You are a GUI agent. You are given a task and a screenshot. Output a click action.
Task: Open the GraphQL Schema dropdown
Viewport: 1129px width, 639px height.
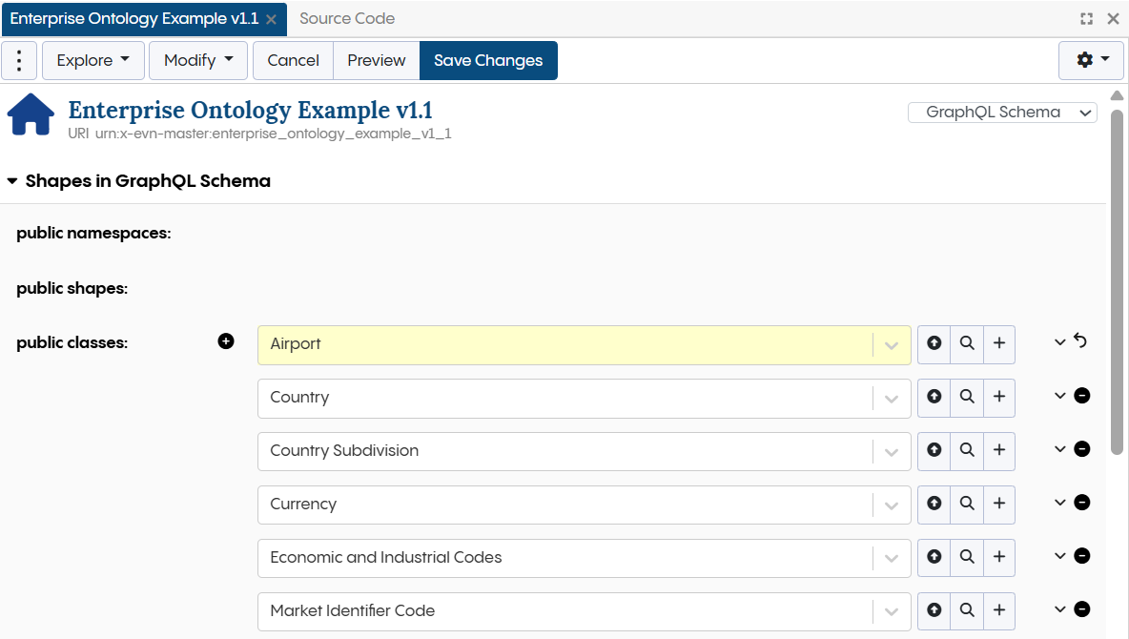(1002, 112)
